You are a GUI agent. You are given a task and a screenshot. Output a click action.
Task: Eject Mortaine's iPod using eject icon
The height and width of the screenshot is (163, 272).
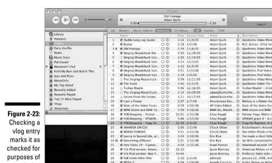click(100, 67)
